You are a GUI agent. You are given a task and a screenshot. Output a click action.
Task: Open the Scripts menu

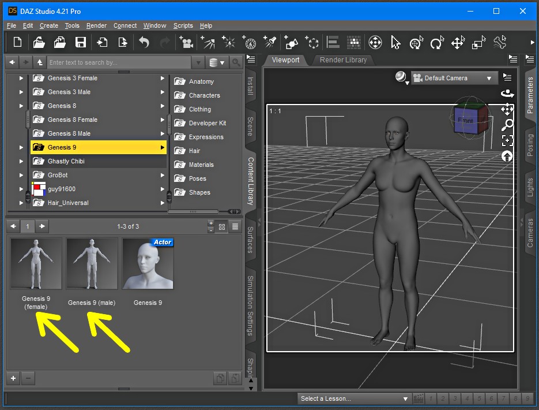(183, 25)
